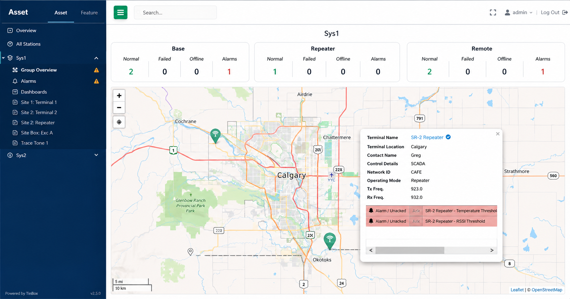Viewport: 570px width, 299px height.
Task: Click the outlined location pin on map
Action: [190, 252]
